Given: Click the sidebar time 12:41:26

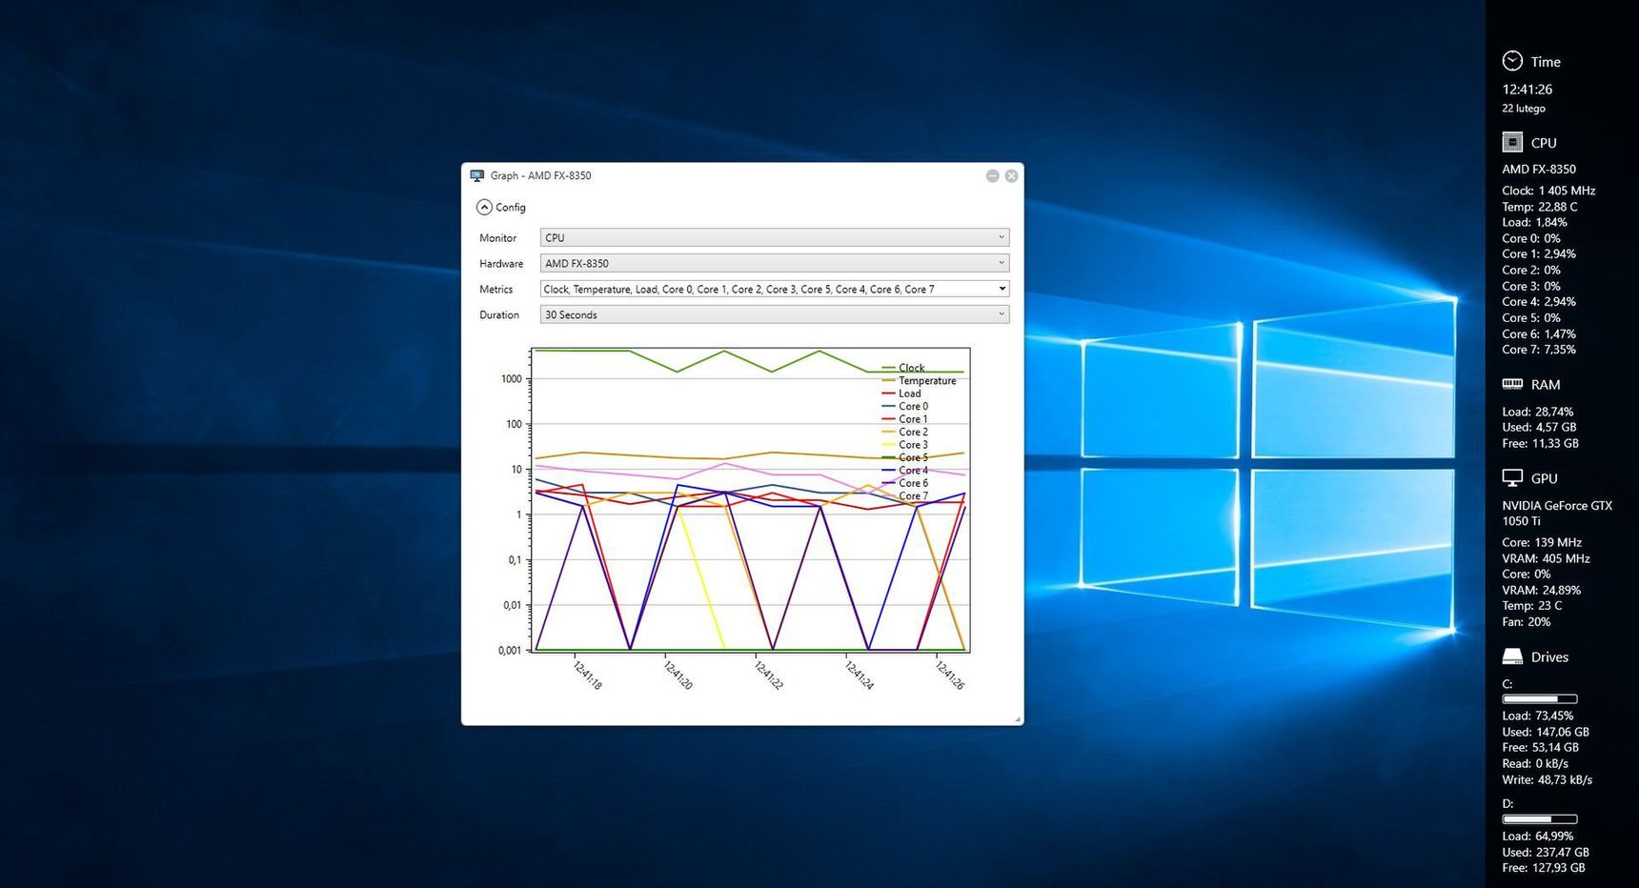Looking at the screenshot, I should click(1528, 90).
